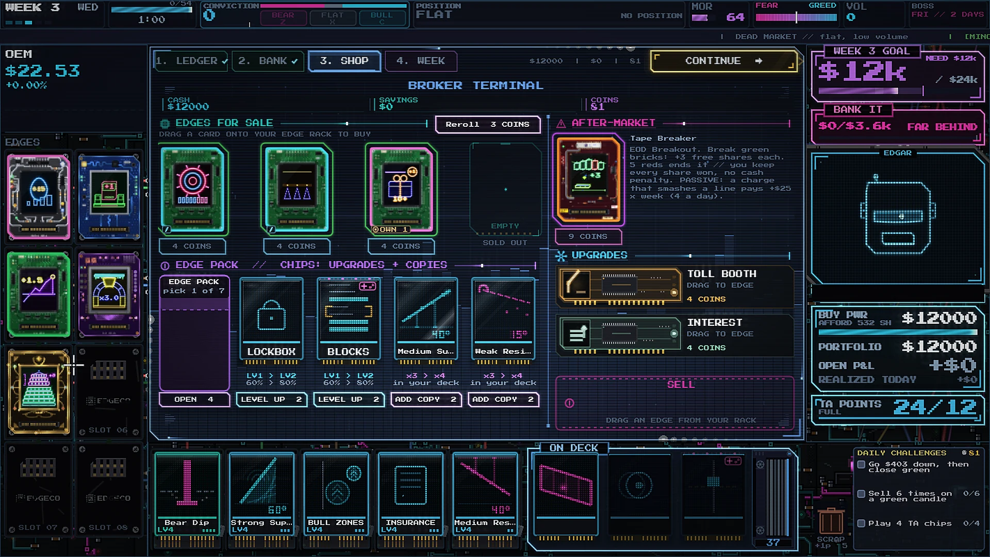Click the Toll Booth upgrade chip
This screenshot has width=990, height=557.
coord(620,285)
